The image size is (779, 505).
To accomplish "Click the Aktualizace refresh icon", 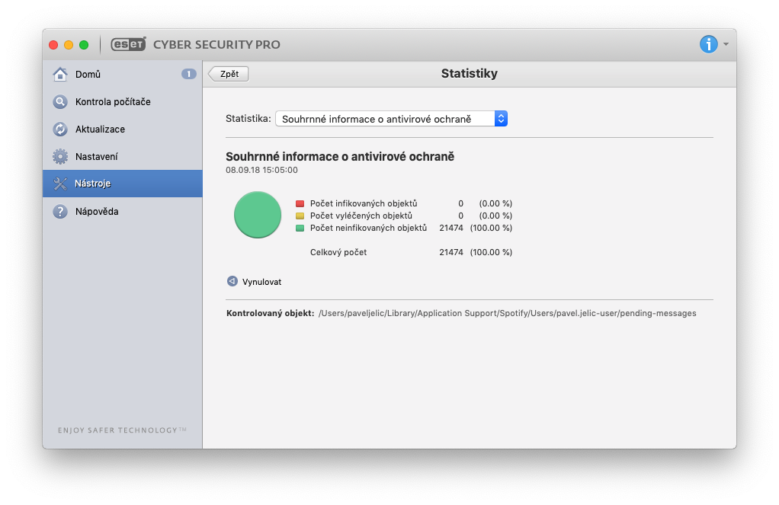I will click(x=60, y=129).
